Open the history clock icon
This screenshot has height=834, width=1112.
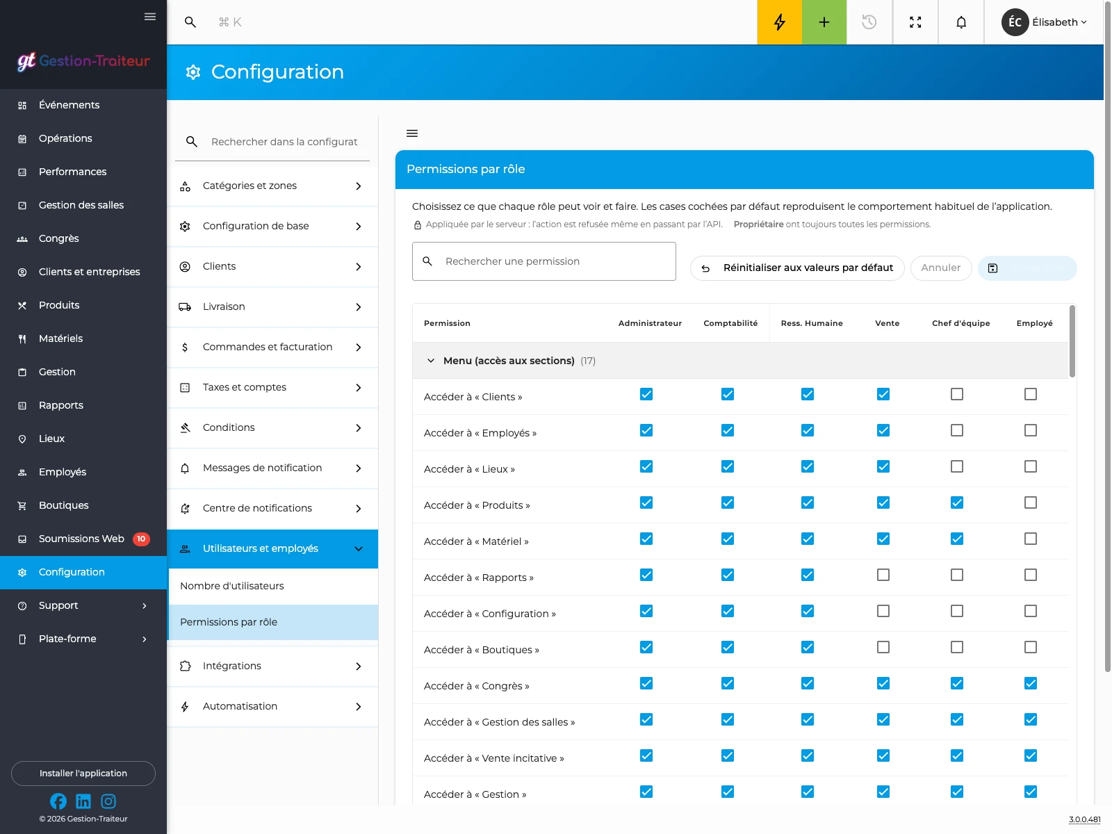click(869, 22)
